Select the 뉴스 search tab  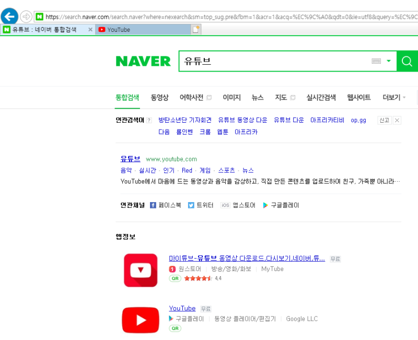pos(258,98)
